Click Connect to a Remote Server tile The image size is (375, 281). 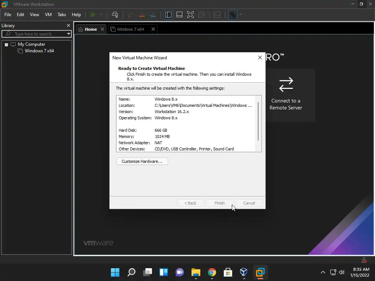pos(286,95)
